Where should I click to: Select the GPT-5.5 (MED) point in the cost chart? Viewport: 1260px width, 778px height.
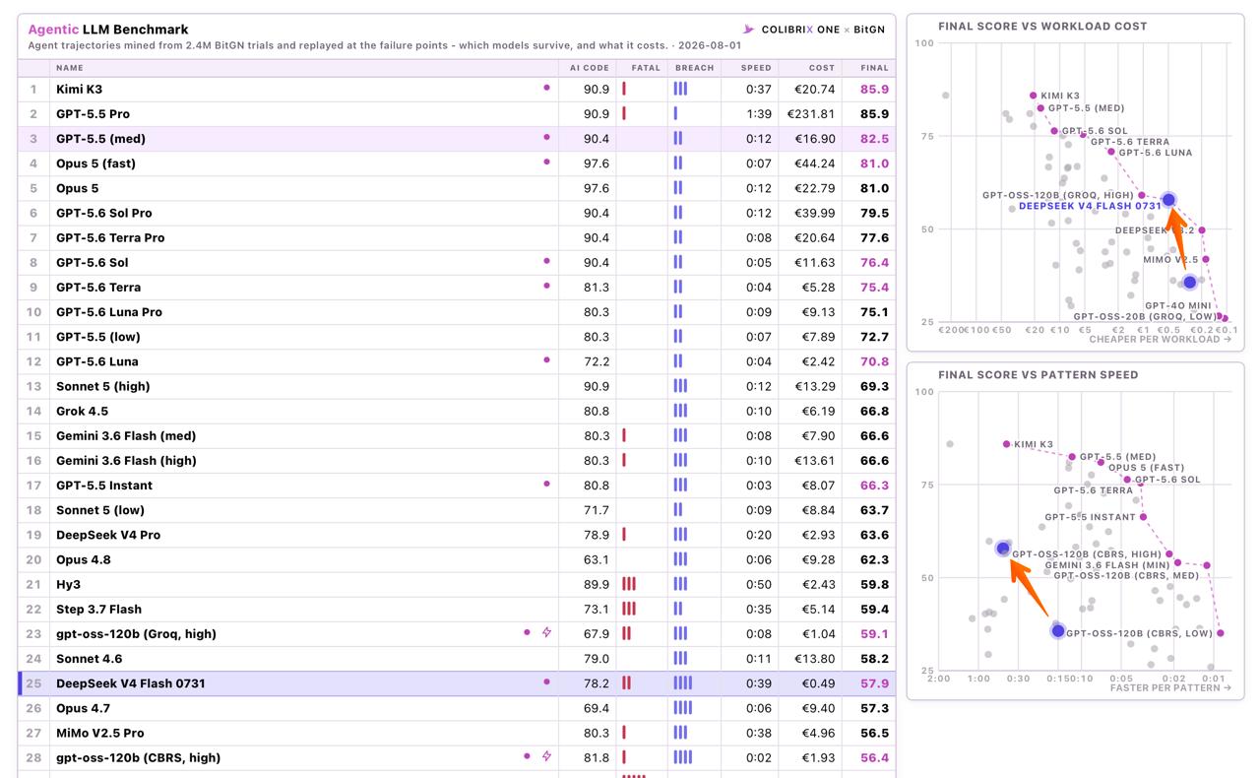[x=1040, y=108]
